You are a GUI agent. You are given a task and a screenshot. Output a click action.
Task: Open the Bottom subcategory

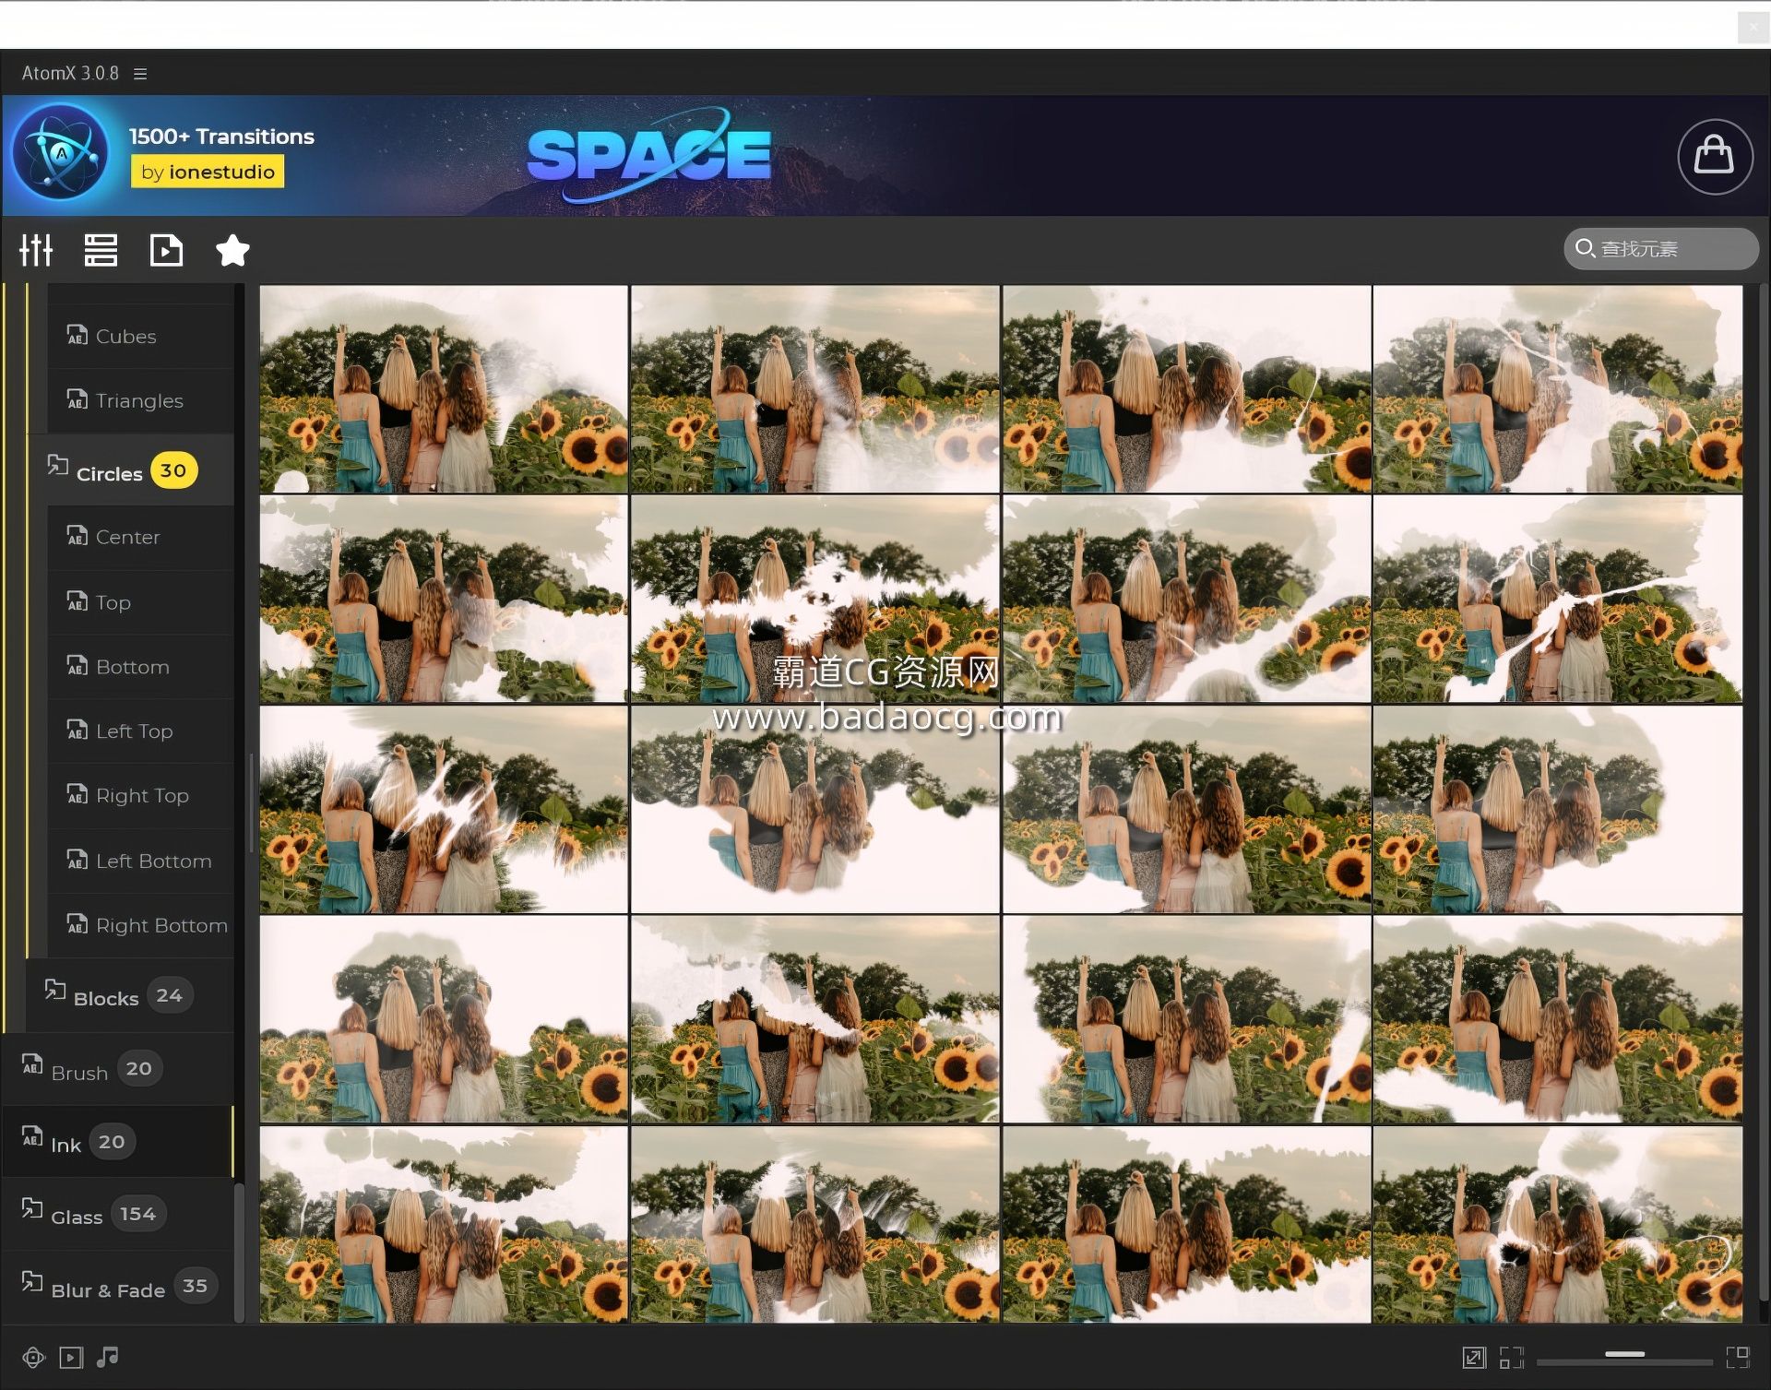tap(140, 667)
